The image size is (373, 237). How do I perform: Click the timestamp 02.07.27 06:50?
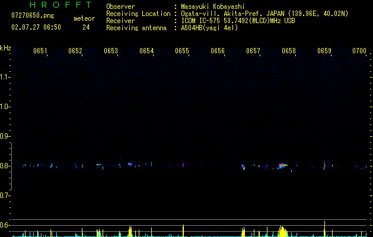(x=36, y=27)
